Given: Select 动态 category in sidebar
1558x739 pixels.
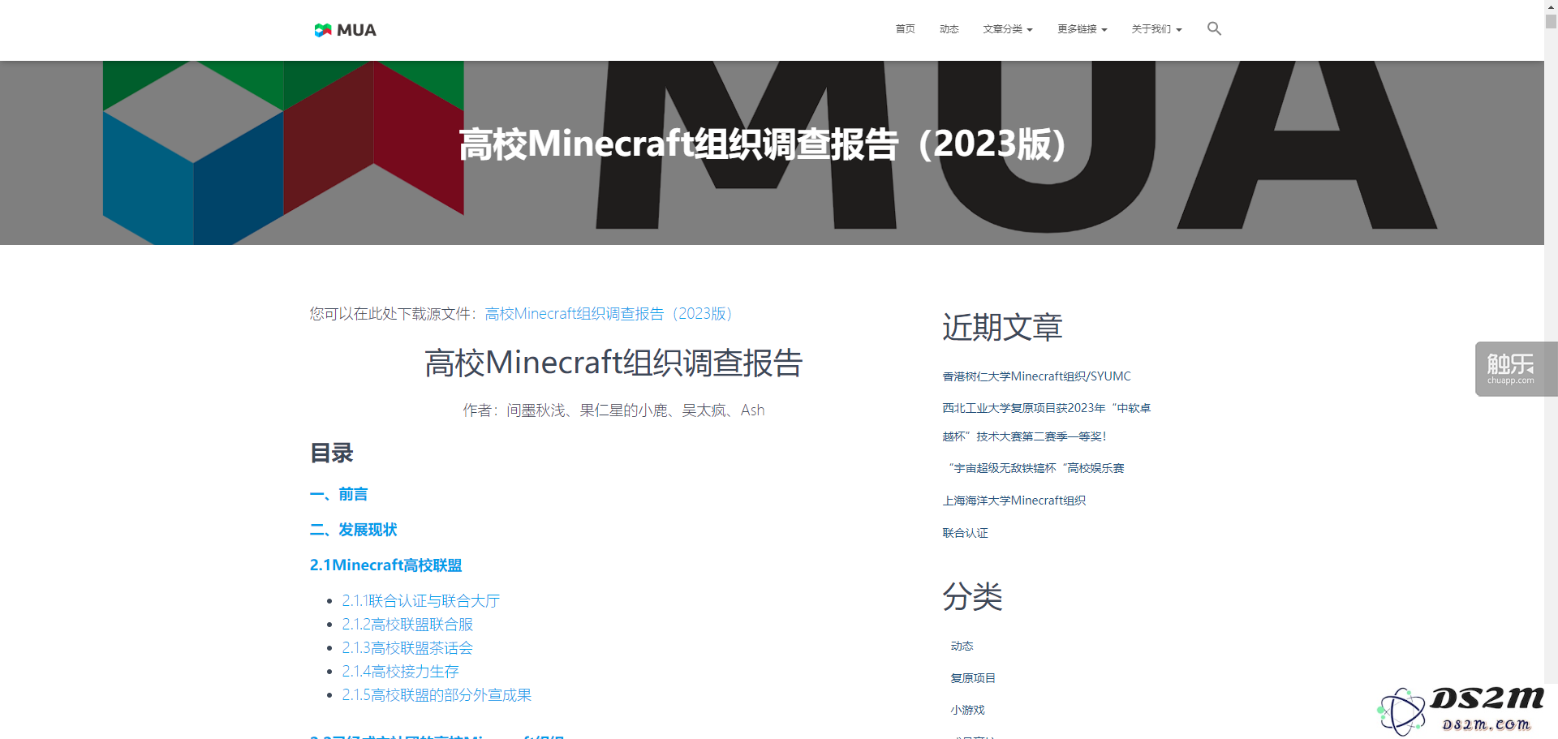Looking at the screenshot, I should coord(962,646).
